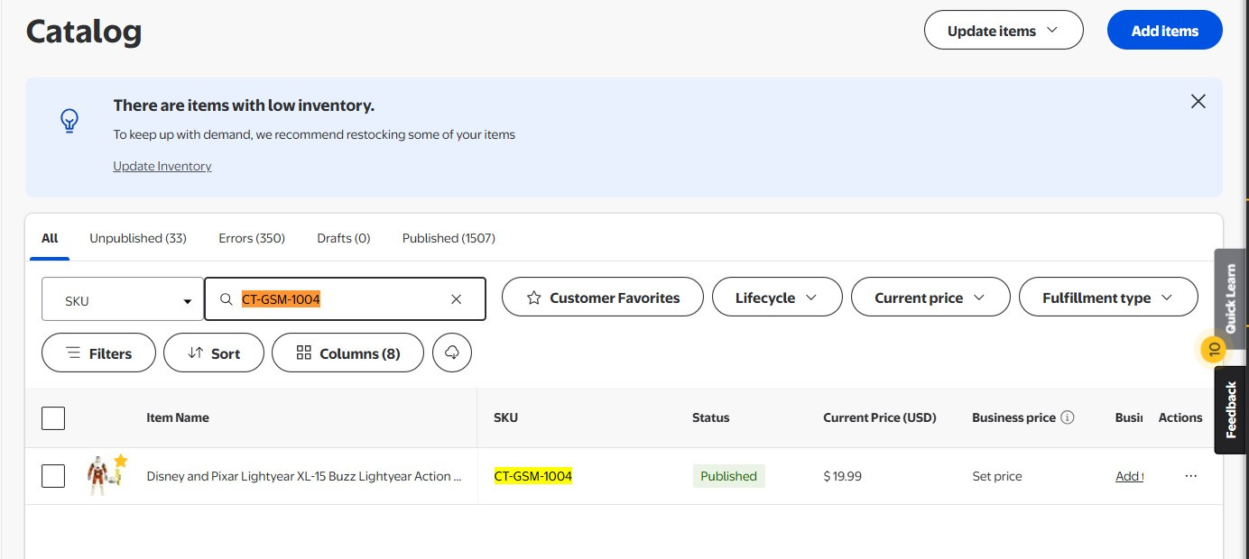The image size is (1249, 559).
Task: Switch to the Errors (350) tab
Action: (252, 238)
